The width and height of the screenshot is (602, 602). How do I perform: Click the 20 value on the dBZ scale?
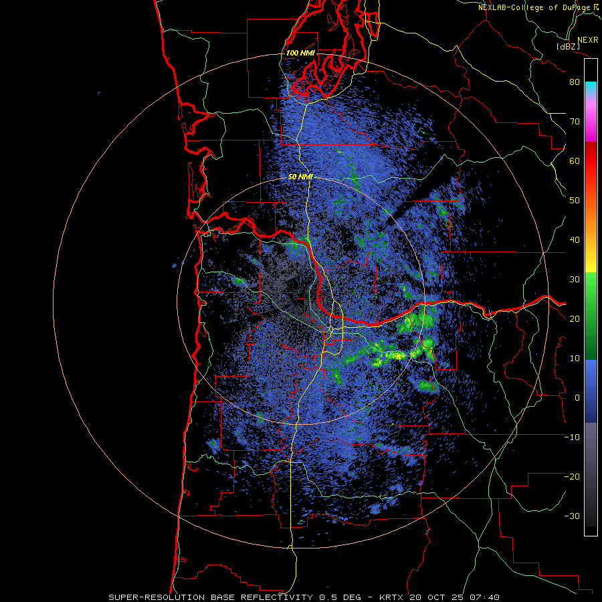pyautogui.click(x=575, y=319)
